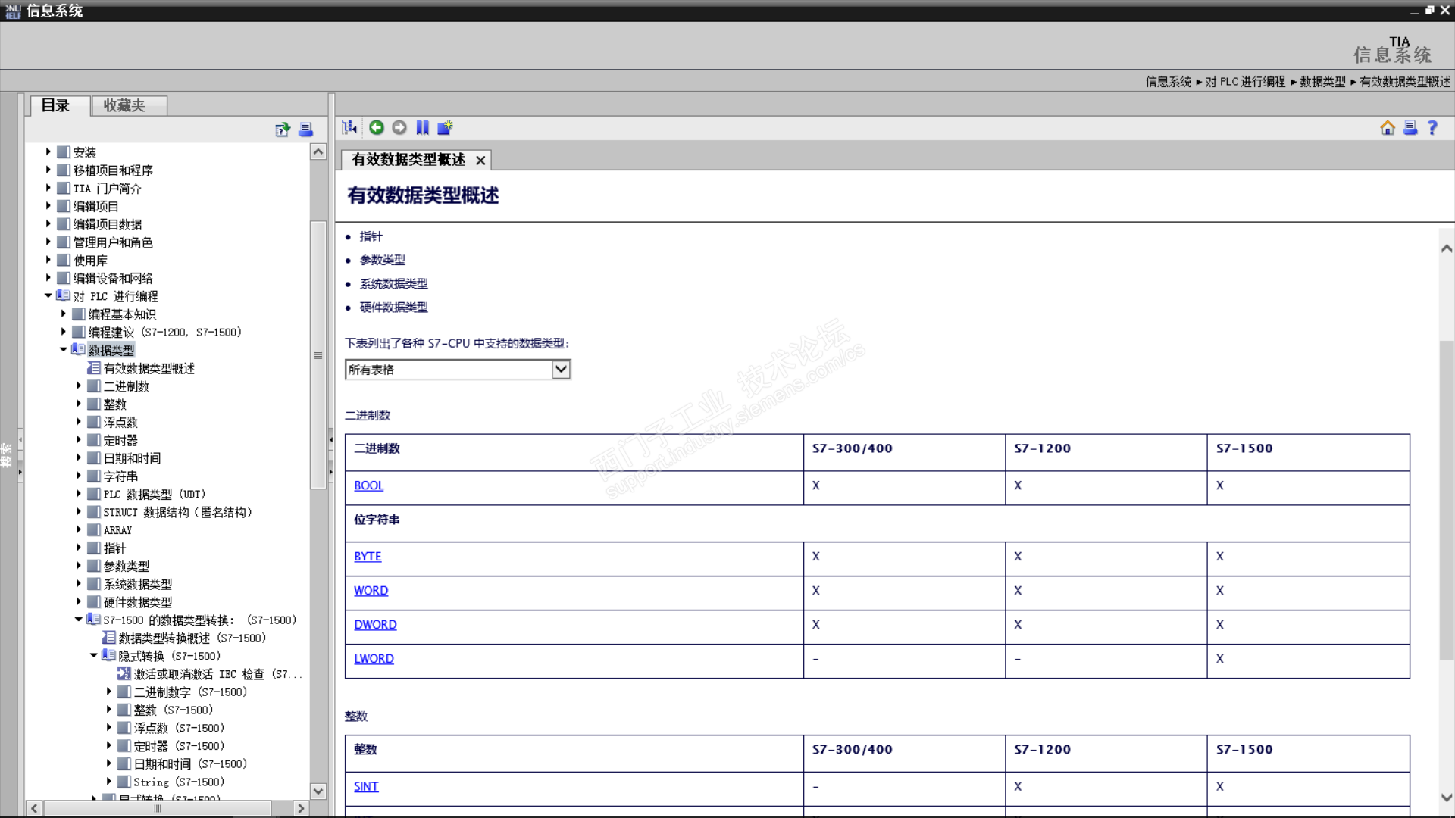Open the BOOL data type link
The height and width of the screenshot is (818, 1455).
[x=368, y=485]
